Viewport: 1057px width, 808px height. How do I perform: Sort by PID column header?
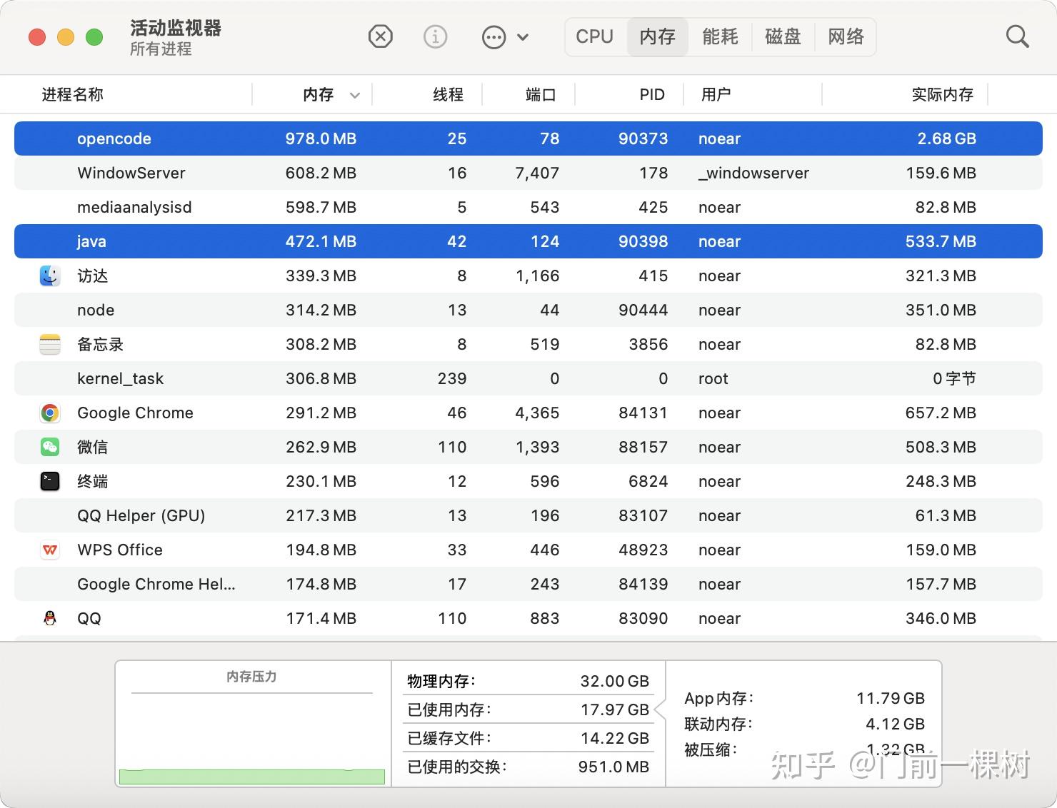[630, 94]
